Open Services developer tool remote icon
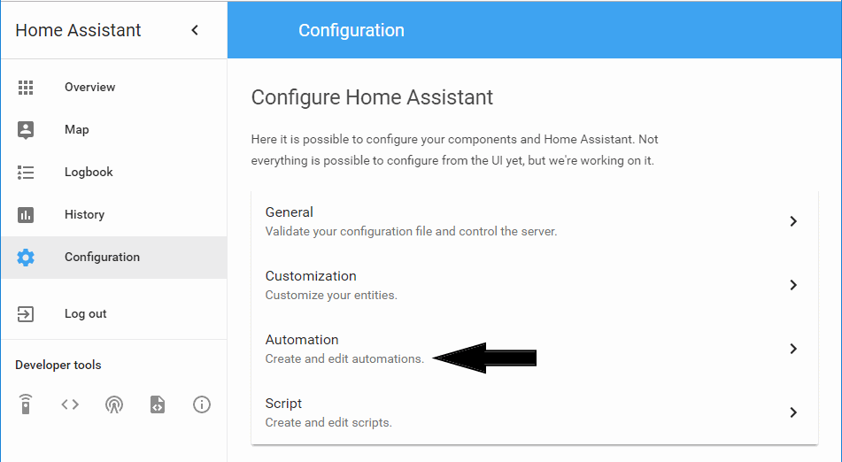The height and width of the screenshot is (462, 842). [26, 404]
